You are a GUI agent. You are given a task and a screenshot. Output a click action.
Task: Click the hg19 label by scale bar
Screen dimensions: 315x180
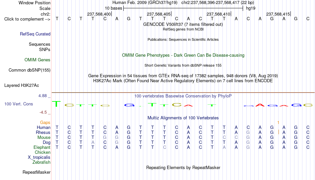click(x=251, y=8)
